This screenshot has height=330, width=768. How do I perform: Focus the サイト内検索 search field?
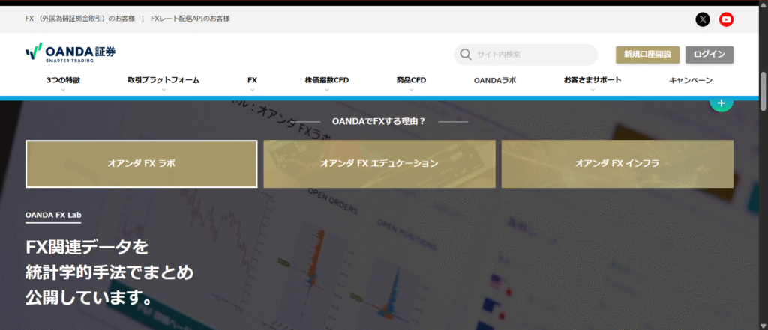coord(526,55)
